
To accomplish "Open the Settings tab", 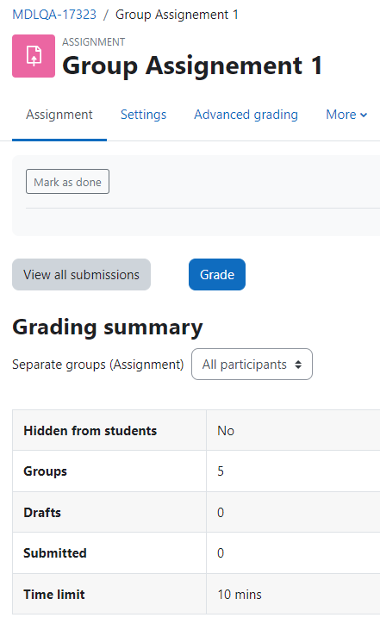I will [143, 115].
